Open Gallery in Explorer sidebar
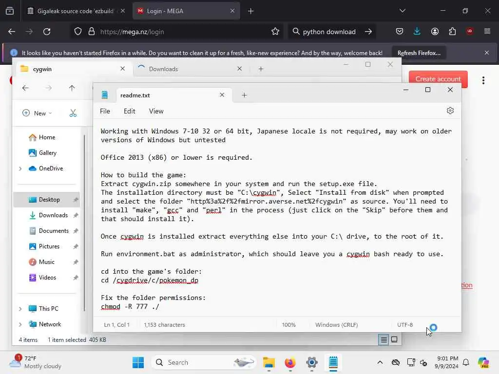499x374 pixels. pos(47,152)
